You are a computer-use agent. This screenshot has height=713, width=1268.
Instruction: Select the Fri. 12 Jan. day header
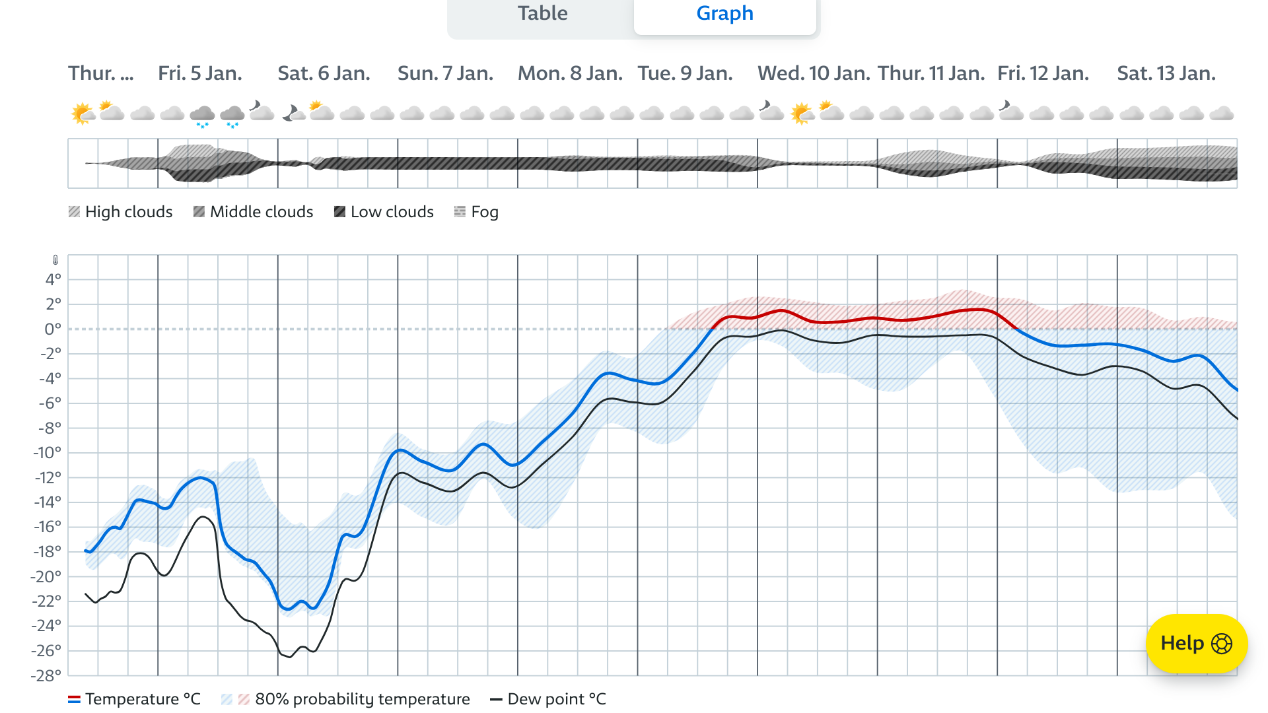point(1043,73)
